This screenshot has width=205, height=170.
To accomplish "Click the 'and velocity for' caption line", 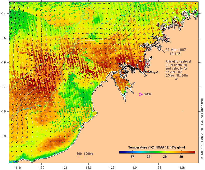I will tap(176, 68).
